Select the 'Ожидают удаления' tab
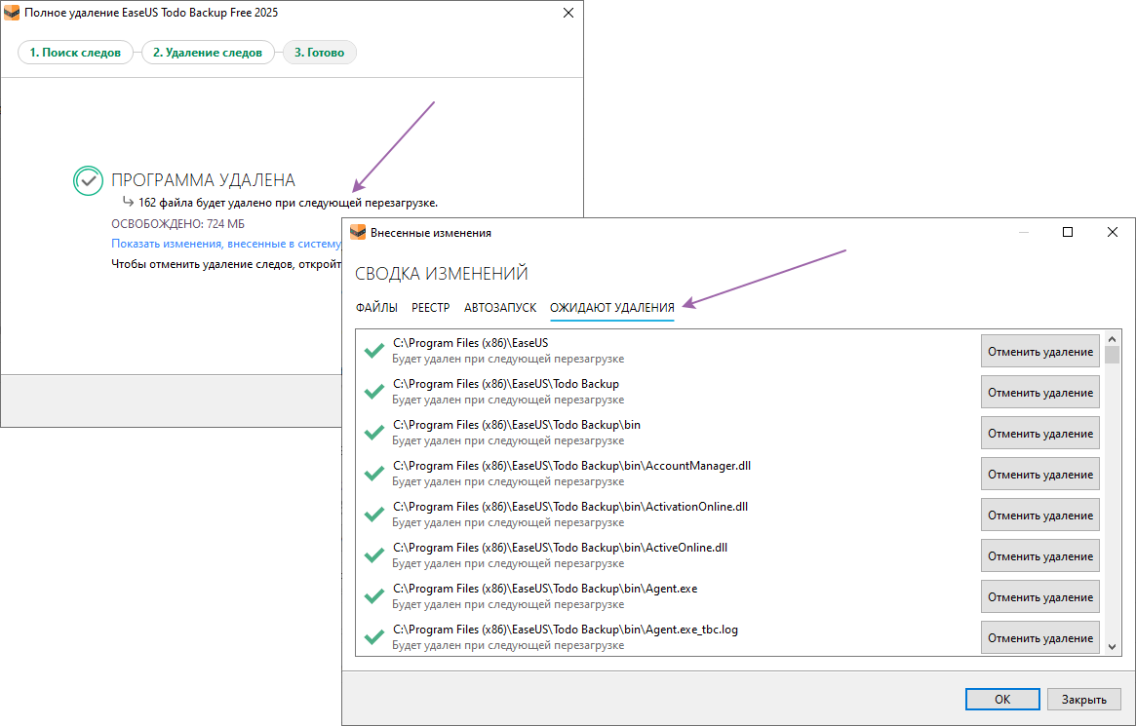The height and width of the screenshot is (726, 1136). click(611, 308)
